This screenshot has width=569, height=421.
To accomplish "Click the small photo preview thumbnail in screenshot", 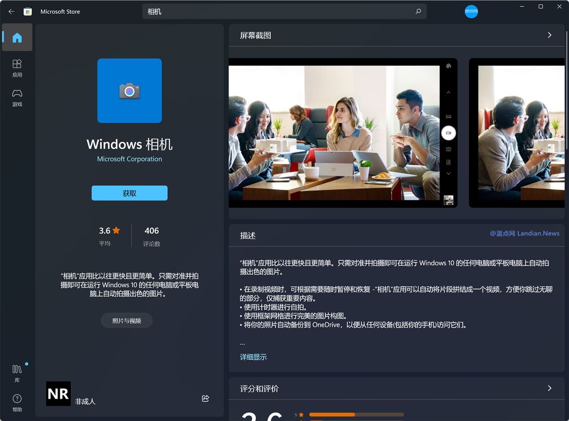I will point(449,200).
